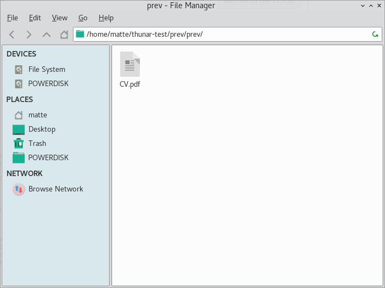Image resolution: width=385 pixels, height=288 pixels.
Task: Go back using the left arrow icon
Action: pyautogui.click(x=12, y=35)
